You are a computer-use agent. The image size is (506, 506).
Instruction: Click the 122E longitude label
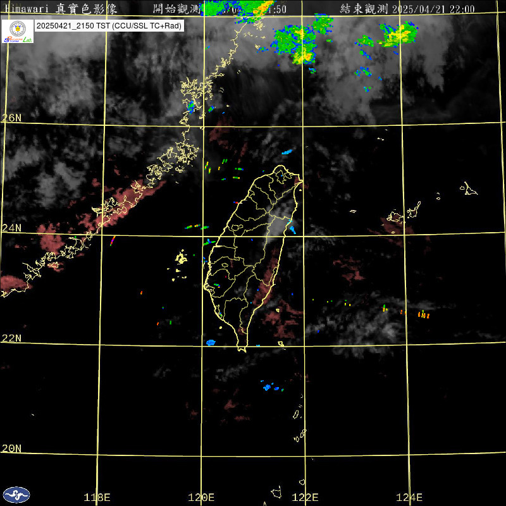coord(305,497)
